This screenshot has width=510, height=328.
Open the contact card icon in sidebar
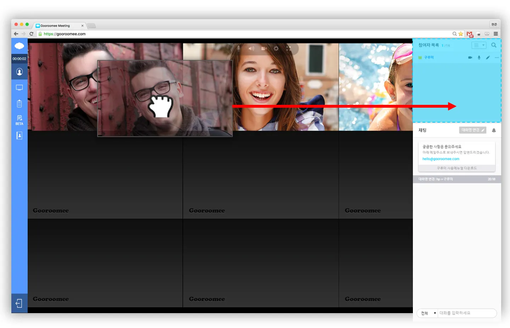click(x=19, y=135)
